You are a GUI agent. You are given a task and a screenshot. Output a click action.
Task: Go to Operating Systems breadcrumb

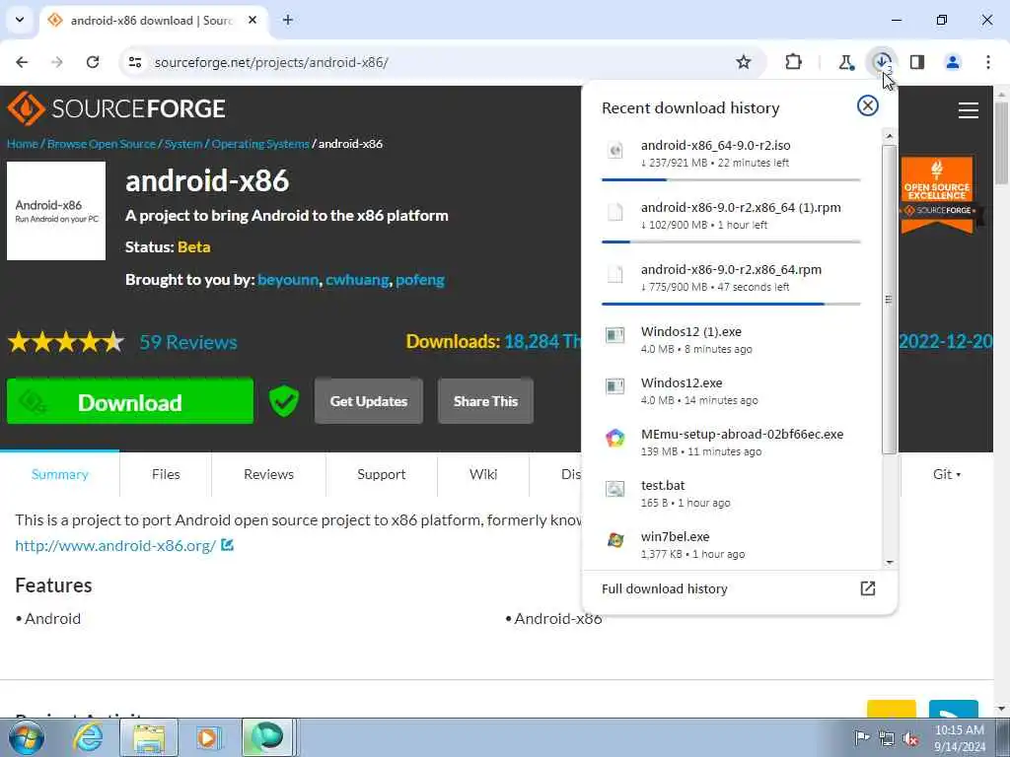[x=260, y=144]
